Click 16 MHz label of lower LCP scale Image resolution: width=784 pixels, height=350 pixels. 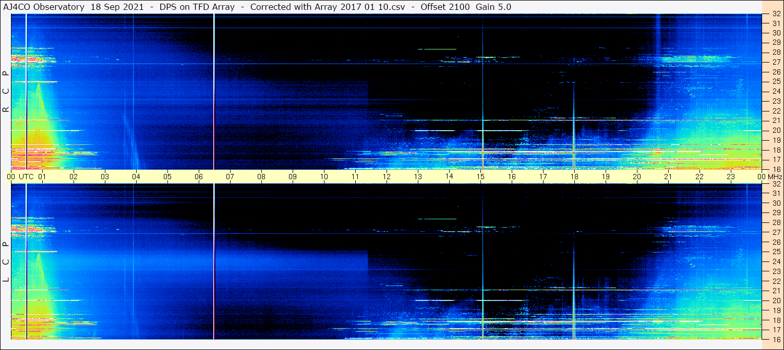pyautogui.click(x=776, y=339)
